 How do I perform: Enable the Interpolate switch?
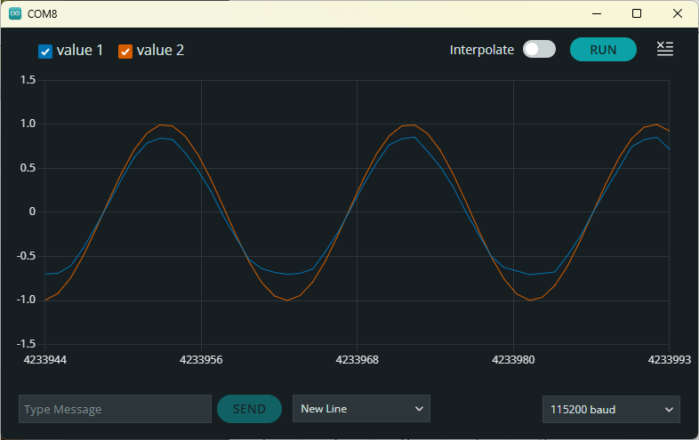click(x=539, y=50)
